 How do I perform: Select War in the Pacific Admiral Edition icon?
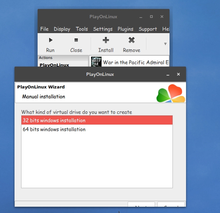96,62
